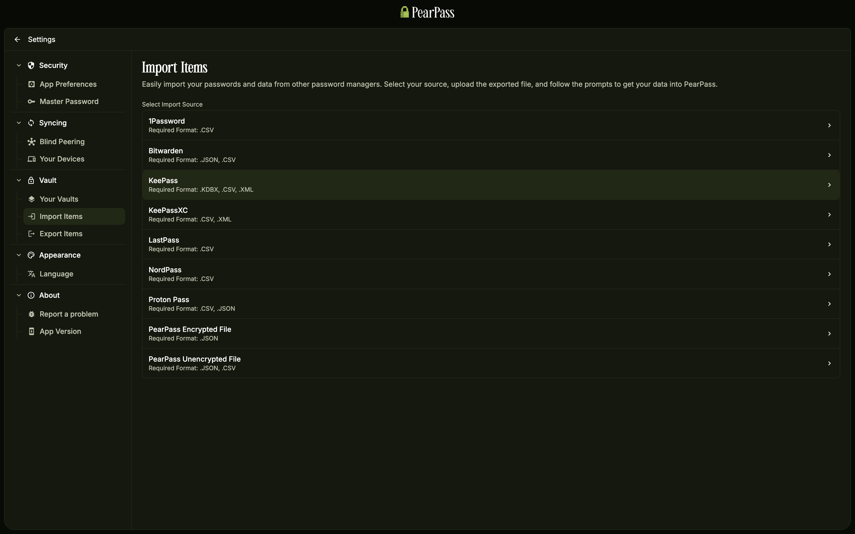Select PearPass Unencrypted File source
This screenshot has width=855, height=534.
[x=491, y=363]
